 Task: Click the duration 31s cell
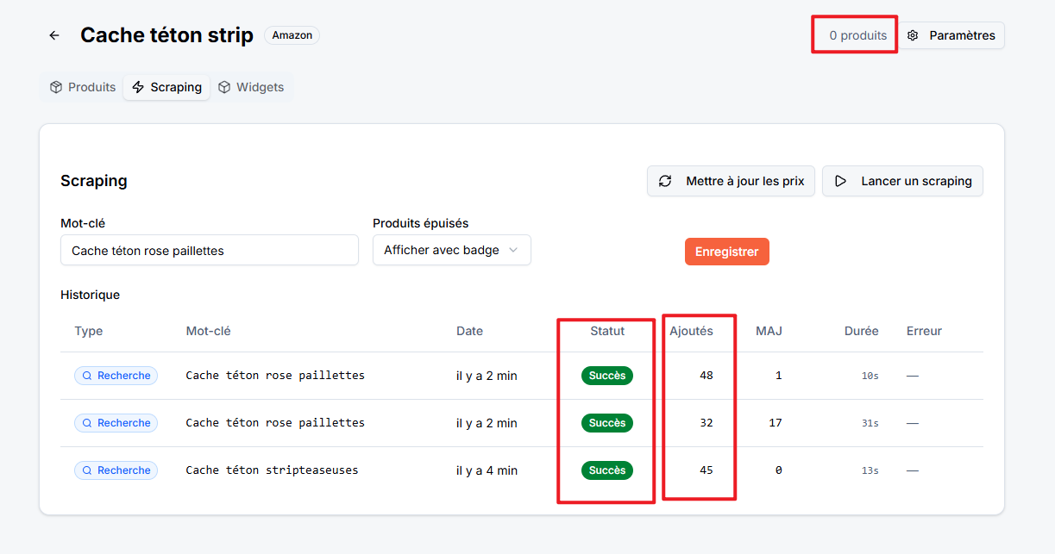tap(870, 423)
